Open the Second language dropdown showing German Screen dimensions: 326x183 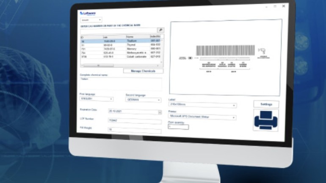coord(143,100)
